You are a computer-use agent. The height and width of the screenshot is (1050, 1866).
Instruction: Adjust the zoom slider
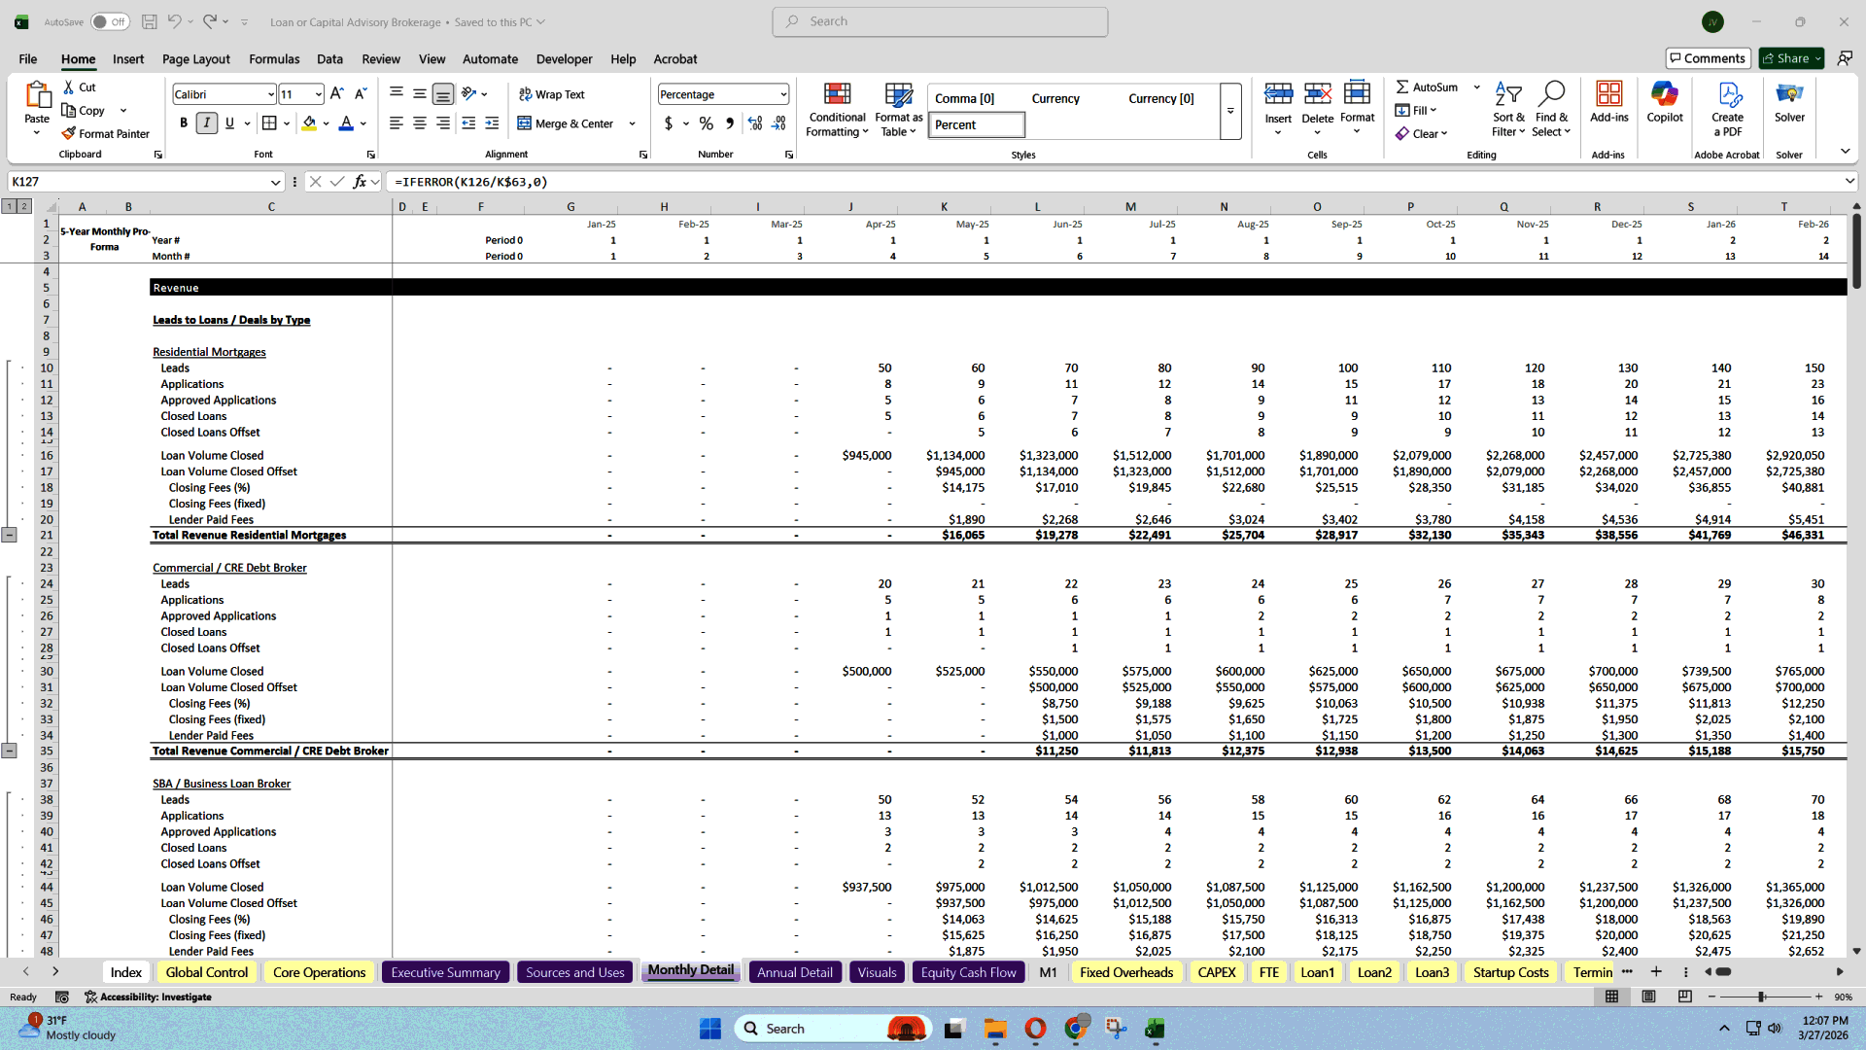click(x=1761, y=997)
